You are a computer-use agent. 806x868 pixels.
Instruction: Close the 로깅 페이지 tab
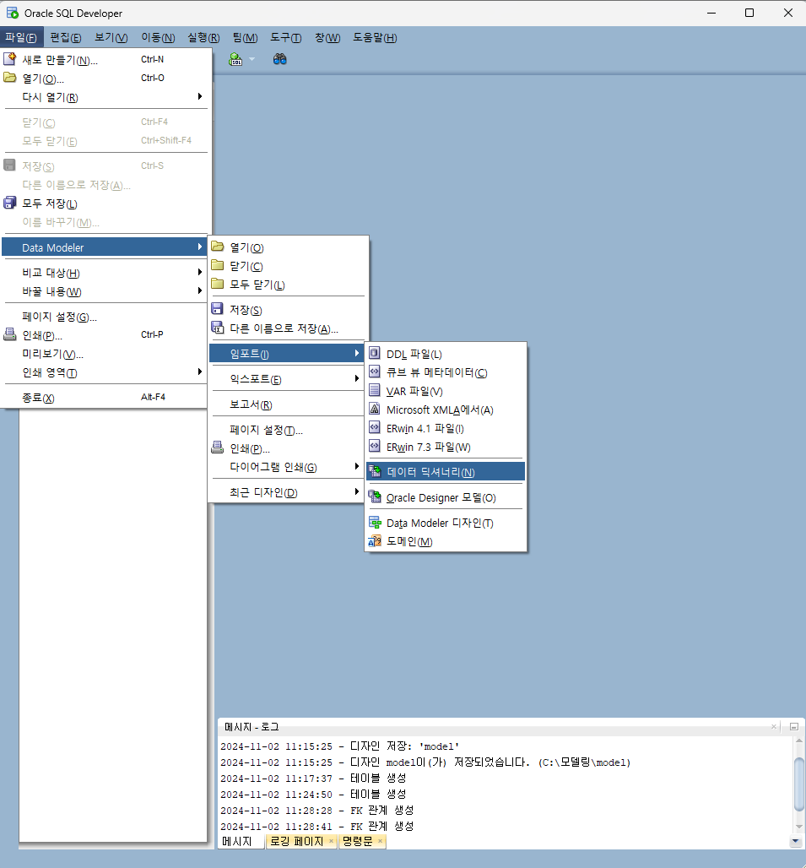pos(331,841)
